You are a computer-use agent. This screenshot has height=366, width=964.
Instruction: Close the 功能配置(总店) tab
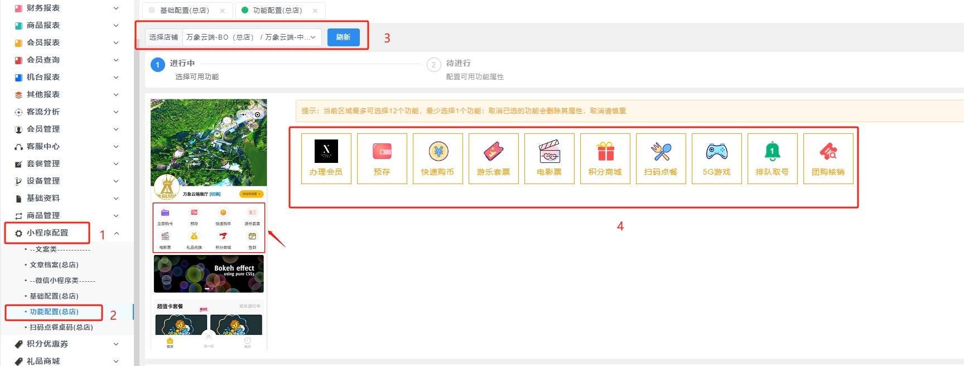pos(315,11)
